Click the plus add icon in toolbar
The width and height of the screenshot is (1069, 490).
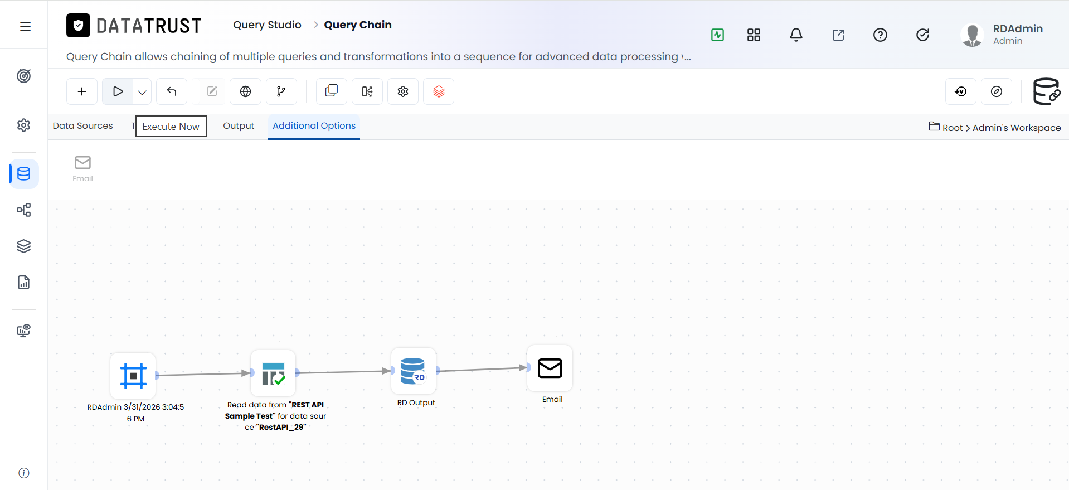82,91
